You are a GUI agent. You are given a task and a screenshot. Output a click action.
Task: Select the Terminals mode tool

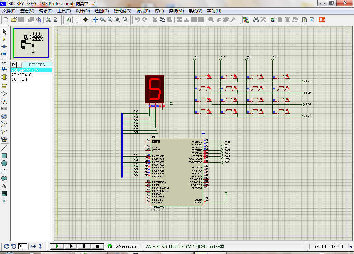(4, 86)
